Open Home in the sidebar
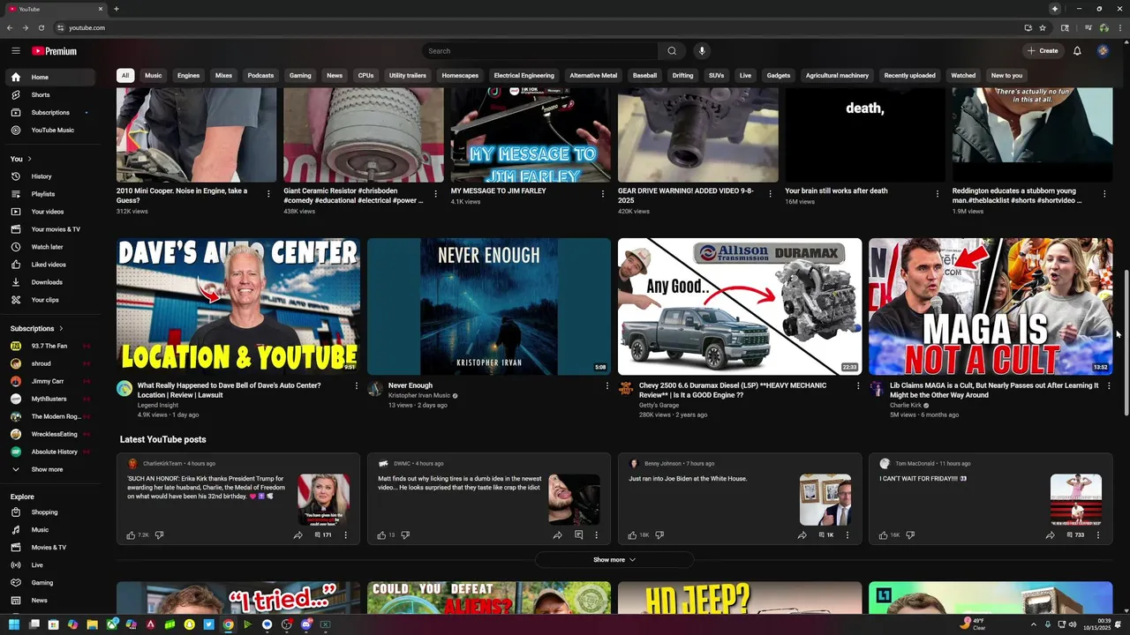This screenshot has width=1130, height=635. pyautogui.click(x=49, y=77)
